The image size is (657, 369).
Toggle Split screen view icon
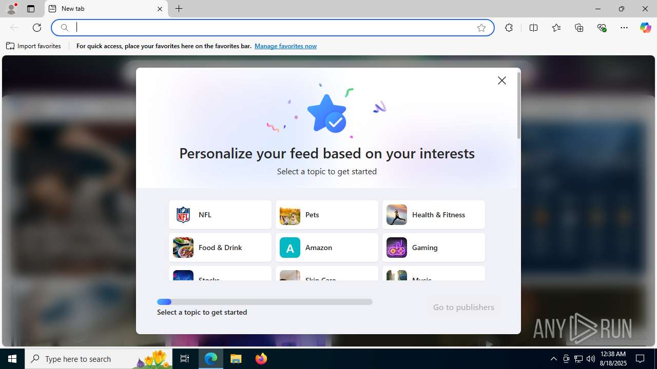pos(533,28)
